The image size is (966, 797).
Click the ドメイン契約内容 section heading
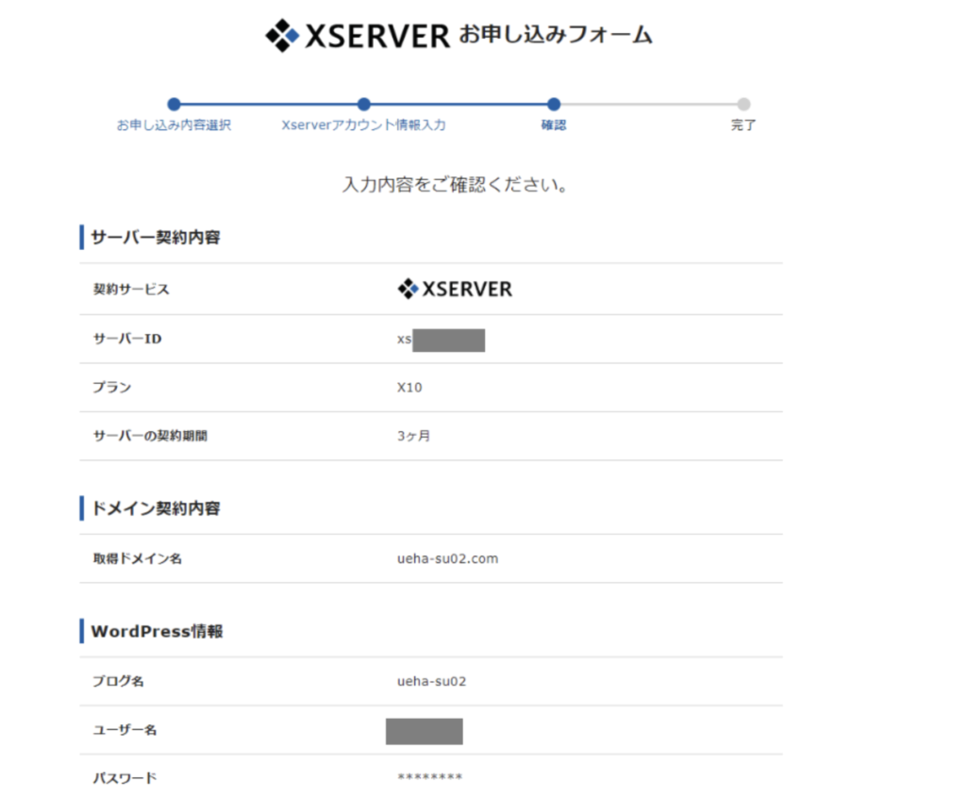(x=156, y=508)
